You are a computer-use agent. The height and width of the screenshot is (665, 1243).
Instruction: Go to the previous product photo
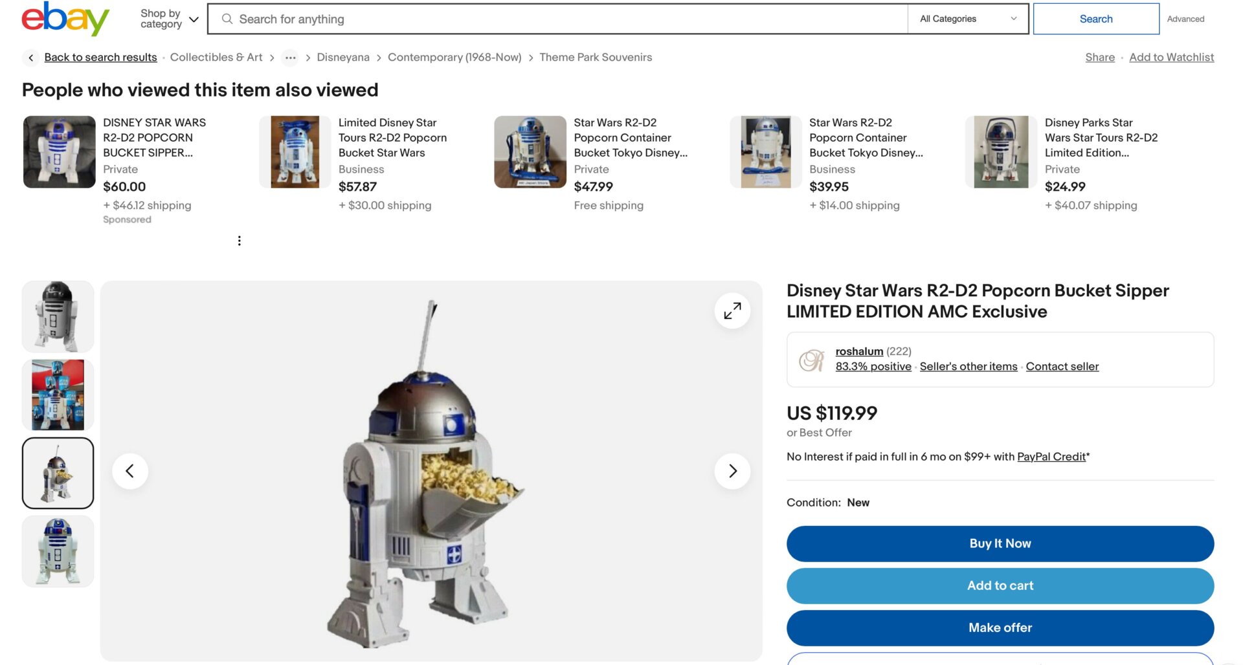pos(130,471)
